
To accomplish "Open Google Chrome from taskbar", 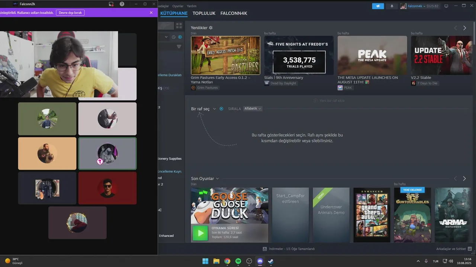I will point(227,261).
